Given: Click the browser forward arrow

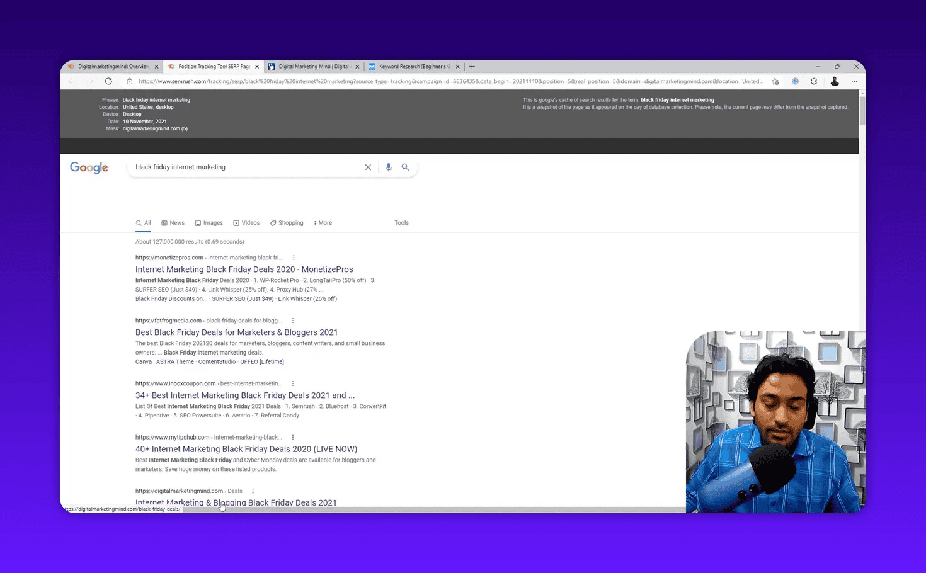Looking at the screenshot, I should pyautogui.click(x=89, y=81).
